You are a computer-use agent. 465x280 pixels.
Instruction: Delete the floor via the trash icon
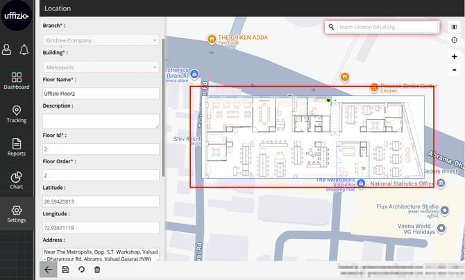pos(97,270)
